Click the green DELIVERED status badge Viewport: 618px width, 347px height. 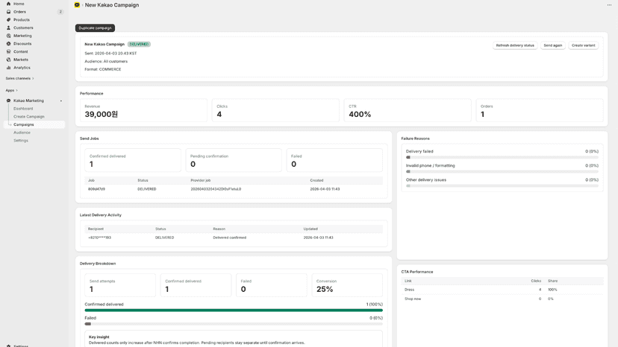point(139,44)
